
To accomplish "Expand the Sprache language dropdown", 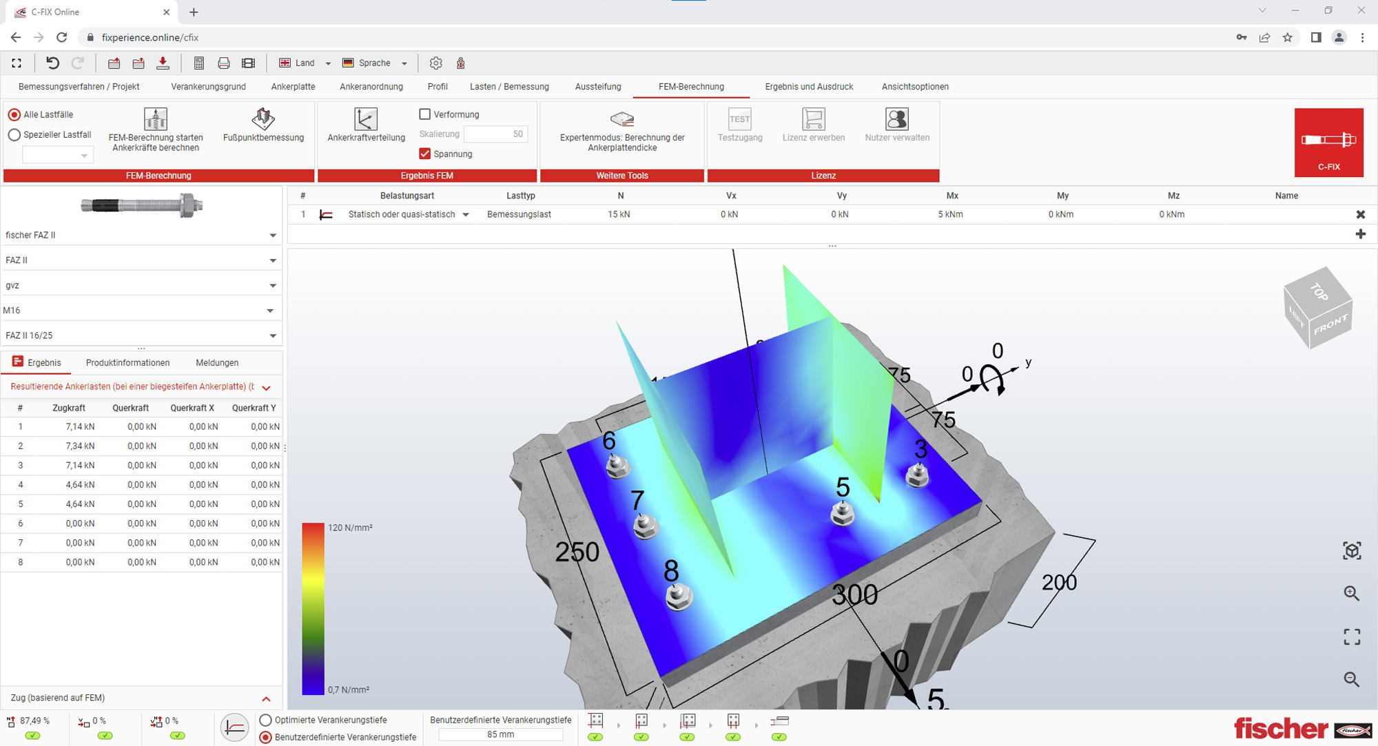I will click(404, 63).
